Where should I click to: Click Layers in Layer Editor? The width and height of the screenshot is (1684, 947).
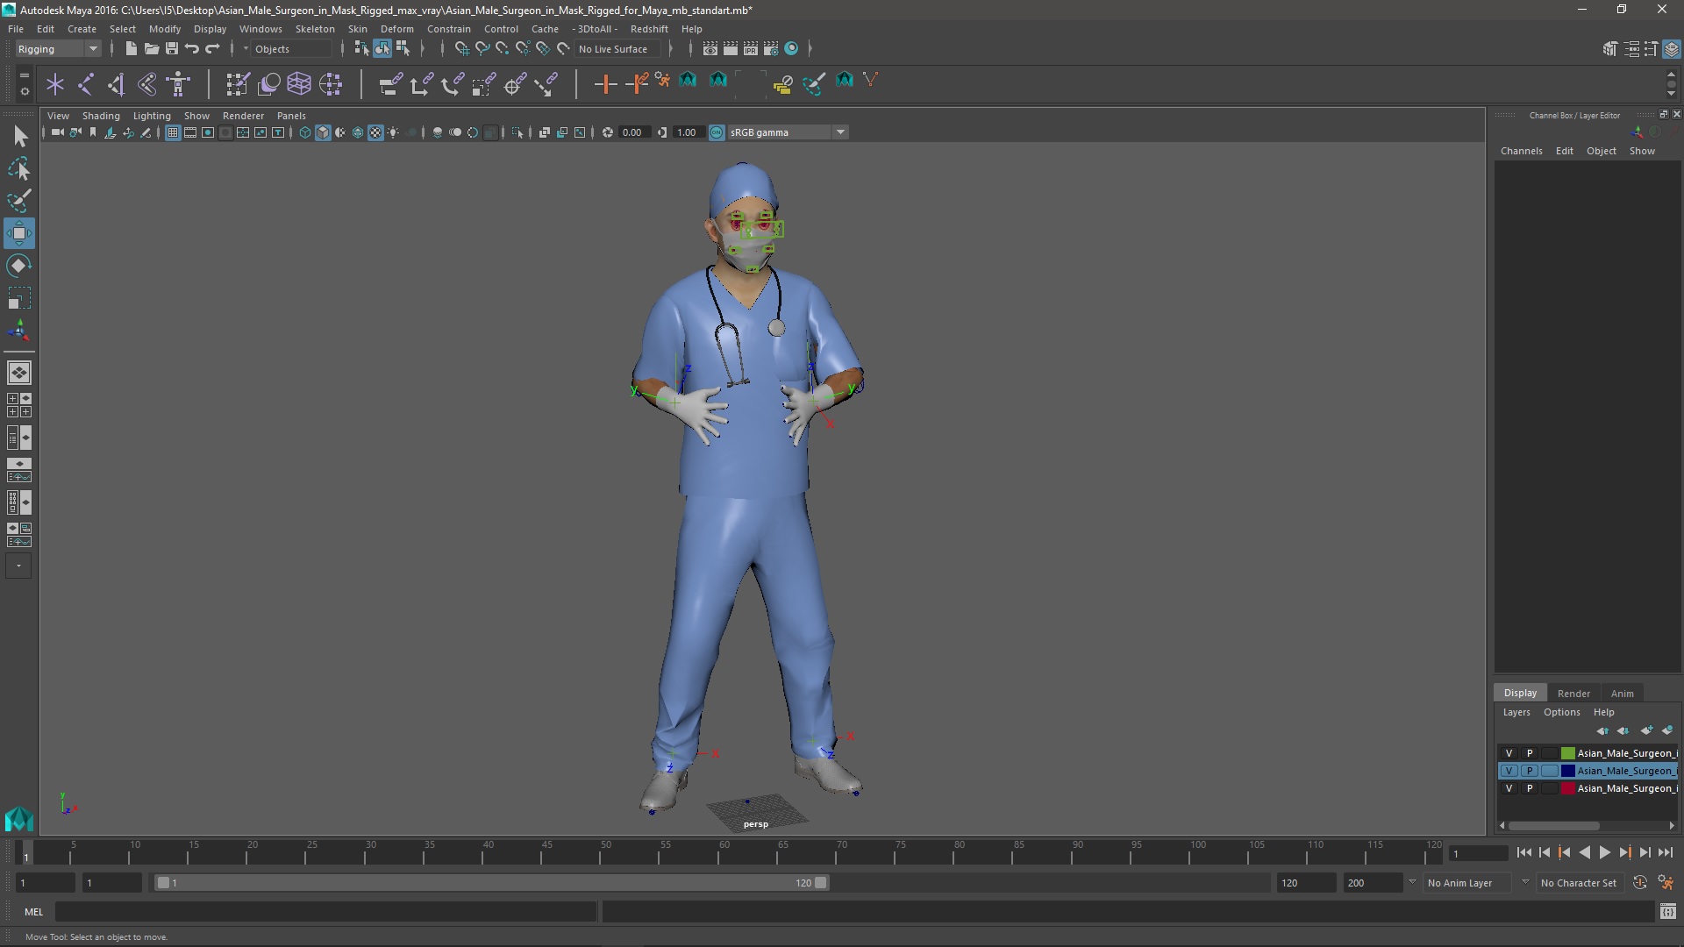click(x=1516, y=712)
